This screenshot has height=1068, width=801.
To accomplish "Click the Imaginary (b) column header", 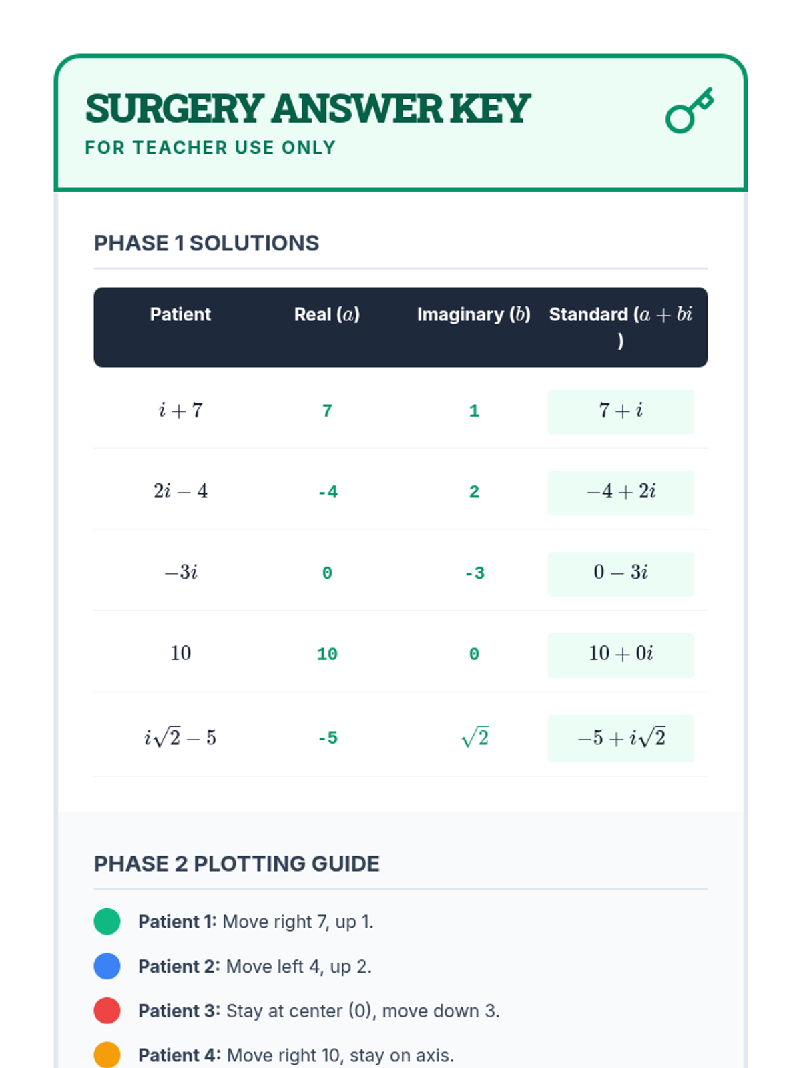I will (x=473, y=314).
